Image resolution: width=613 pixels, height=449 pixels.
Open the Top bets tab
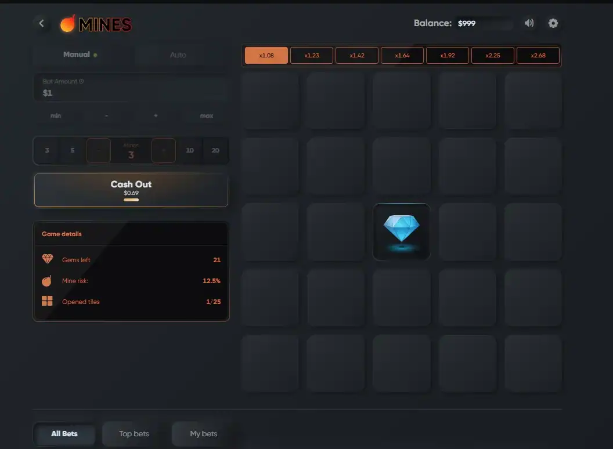(134, 433)
